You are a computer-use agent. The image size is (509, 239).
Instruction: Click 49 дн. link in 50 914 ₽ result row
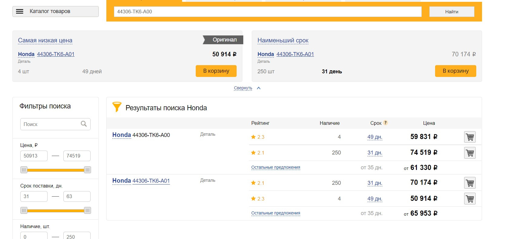pos(375,199)
